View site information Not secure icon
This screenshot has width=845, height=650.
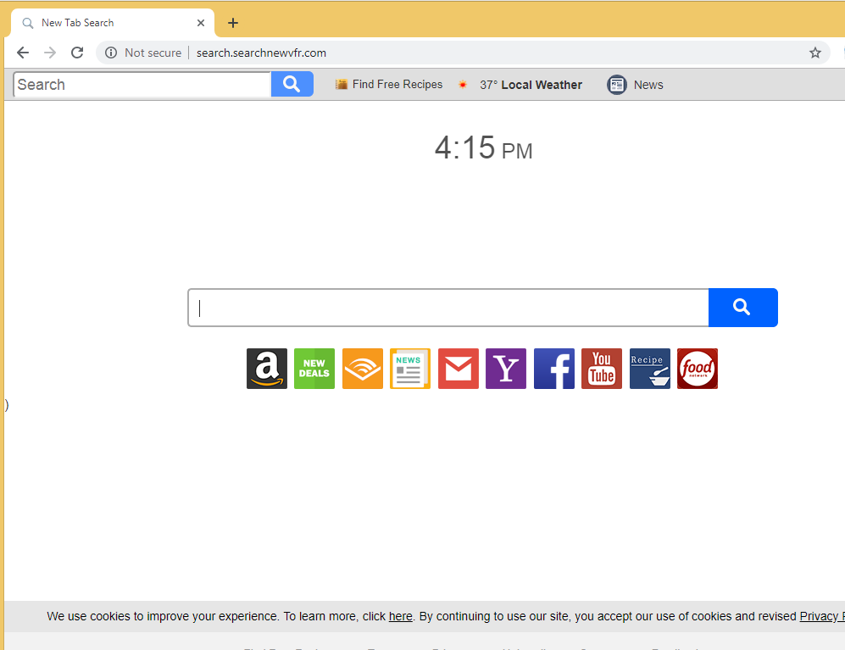tap(111, 53)
